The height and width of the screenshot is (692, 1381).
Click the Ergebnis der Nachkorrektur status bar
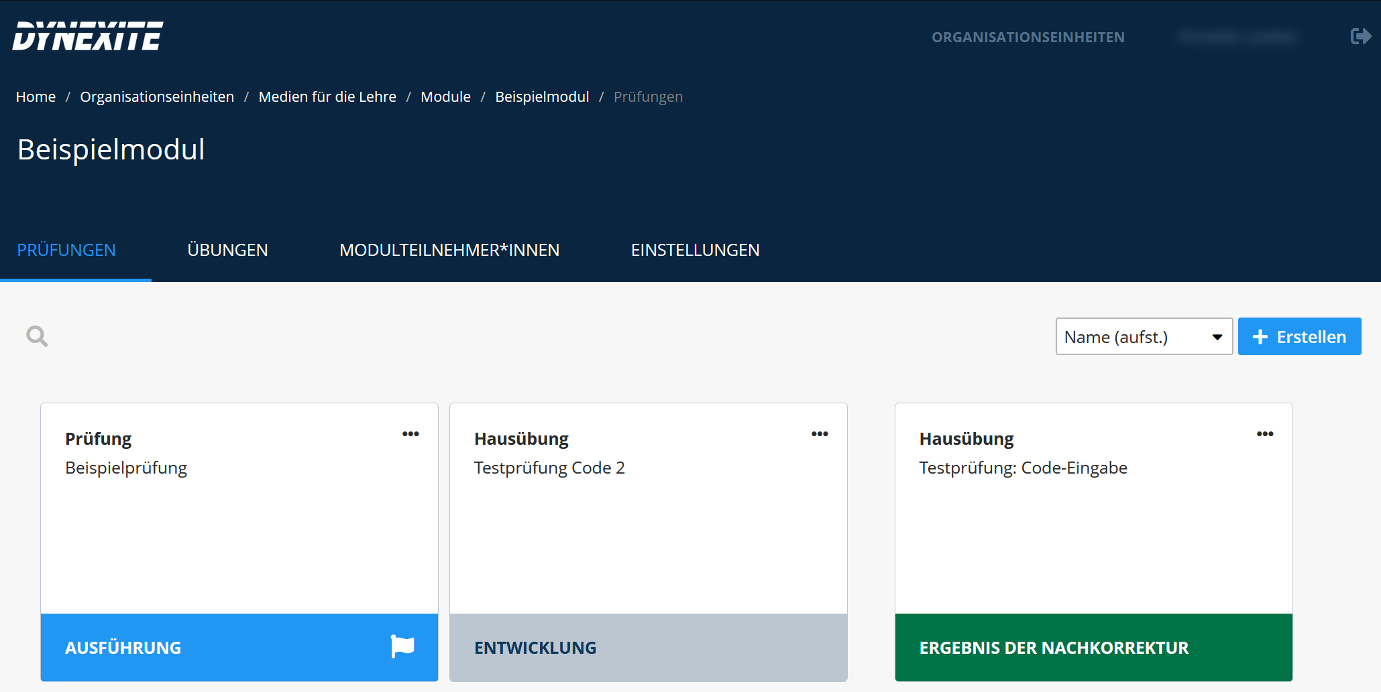pos(1094,647)
